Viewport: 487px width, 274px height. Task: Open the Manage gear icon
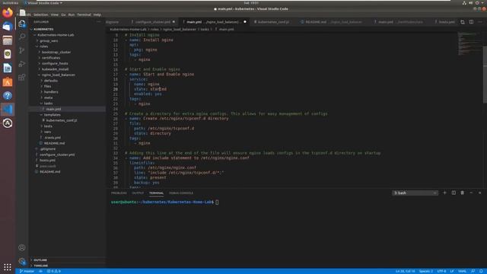coord(22,261)
